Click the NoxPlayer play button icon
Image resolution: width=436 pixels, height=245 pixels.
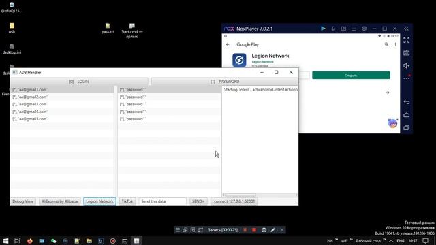point(323,29)
